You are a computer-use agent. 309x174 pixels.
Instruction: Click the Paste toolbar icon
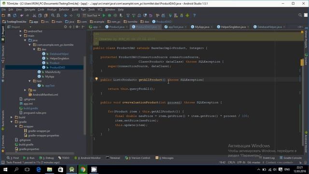click(x=46, y=15)
